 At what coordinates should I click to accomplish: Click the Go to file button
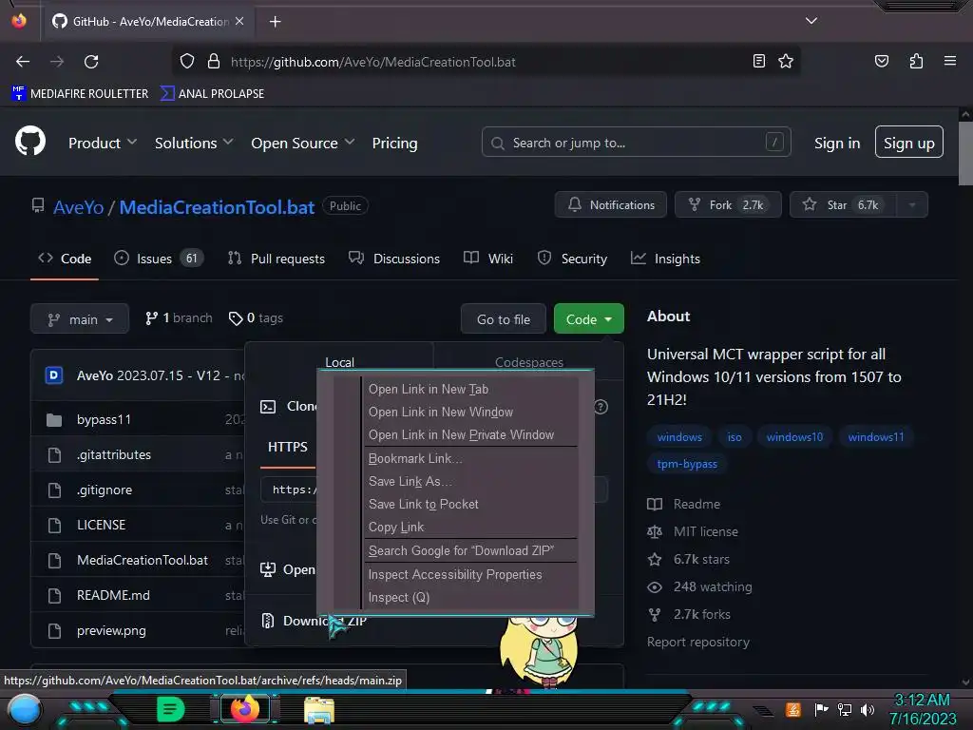pos(504,319)
